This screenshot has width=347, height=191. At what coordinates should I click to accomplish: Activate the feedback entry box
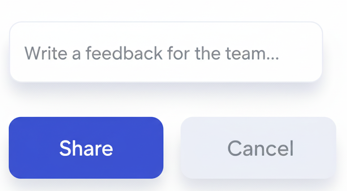166,52
